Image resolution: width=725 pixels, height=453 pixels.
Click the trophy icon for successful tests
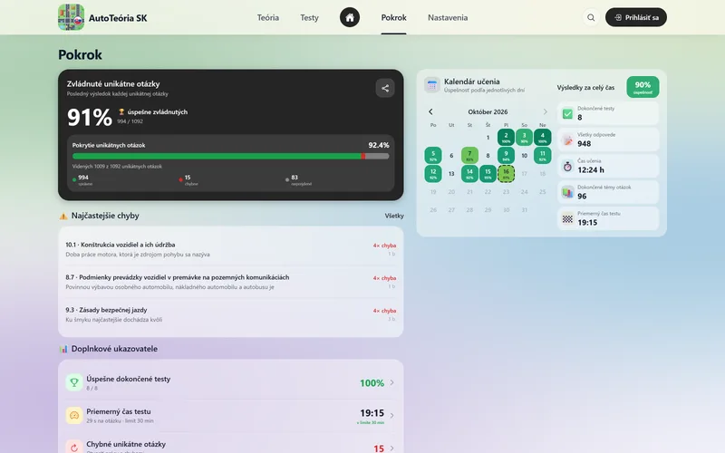[74, 382]
